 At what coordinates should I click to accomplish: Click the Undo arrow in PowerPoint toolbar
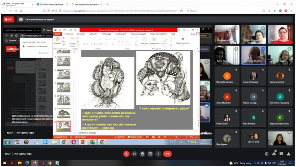coord(65,30)
